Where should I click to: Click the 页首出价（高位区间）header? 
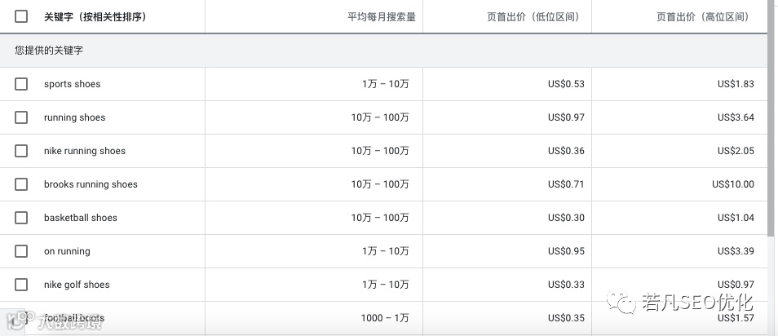[x=701, y=16]
